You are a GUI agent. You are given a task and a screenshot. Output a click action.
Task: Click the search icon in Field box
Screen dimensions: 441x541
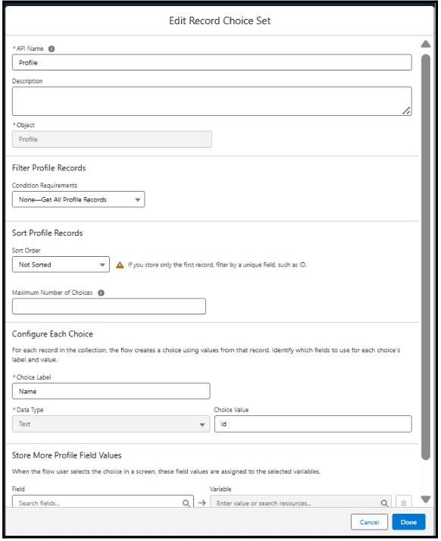(186, 503)
